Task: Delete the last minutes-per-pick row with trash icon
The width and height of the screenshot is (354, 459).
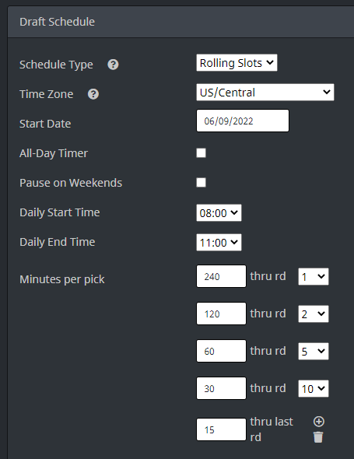Action: [318, 437]
